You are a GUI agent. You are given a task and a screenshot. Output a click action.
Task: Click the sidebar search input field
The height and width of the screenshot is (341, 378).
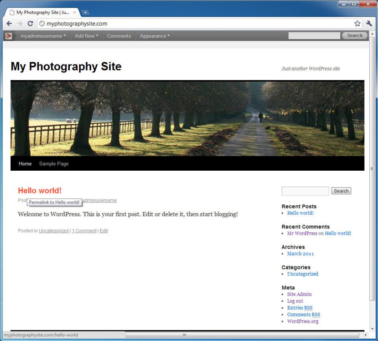[305, 191]
